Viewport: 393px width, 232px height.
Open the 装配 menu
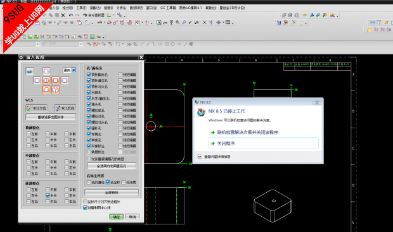coord(95,8)
